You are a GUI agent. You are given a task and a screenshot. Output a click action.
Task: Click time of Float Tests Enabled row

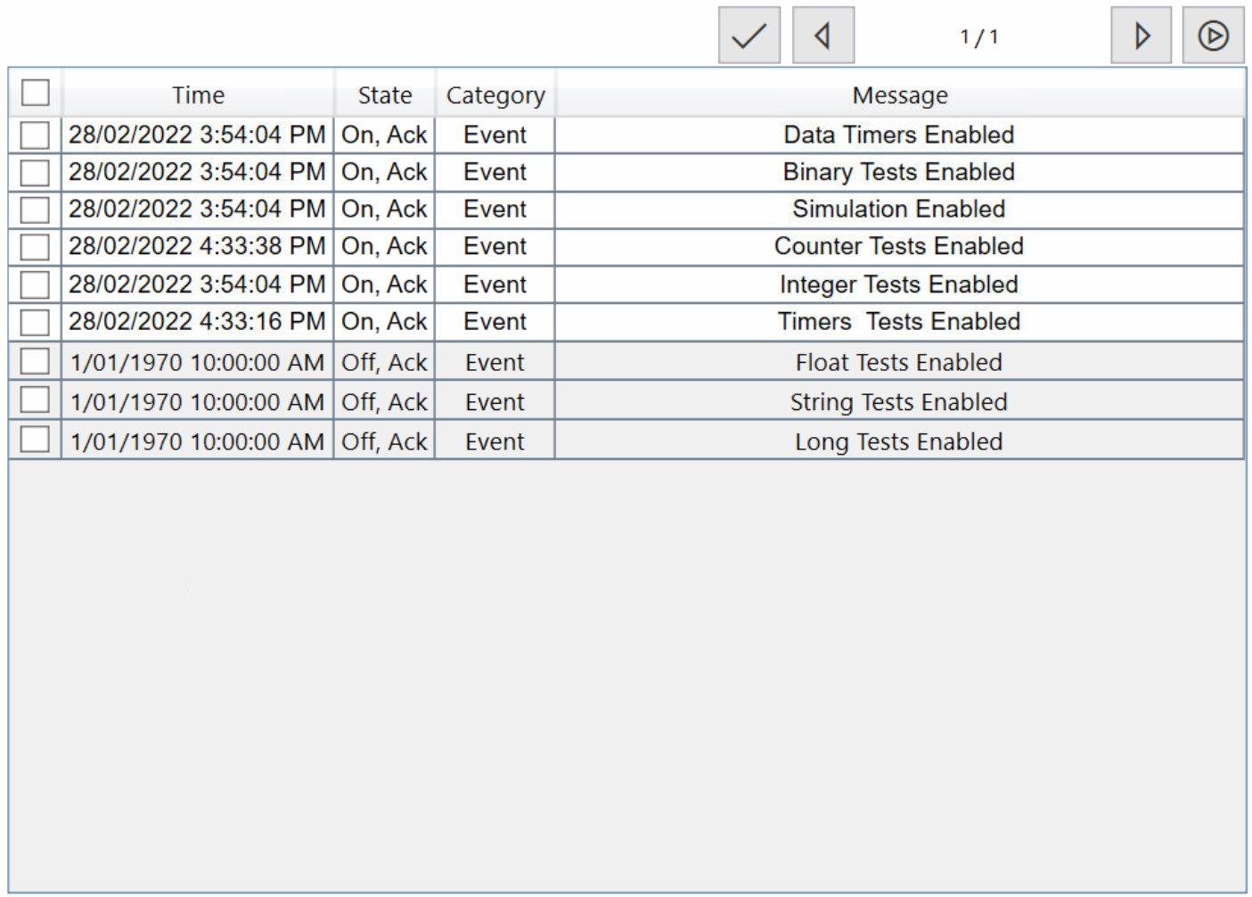click(x=197, y=362)
